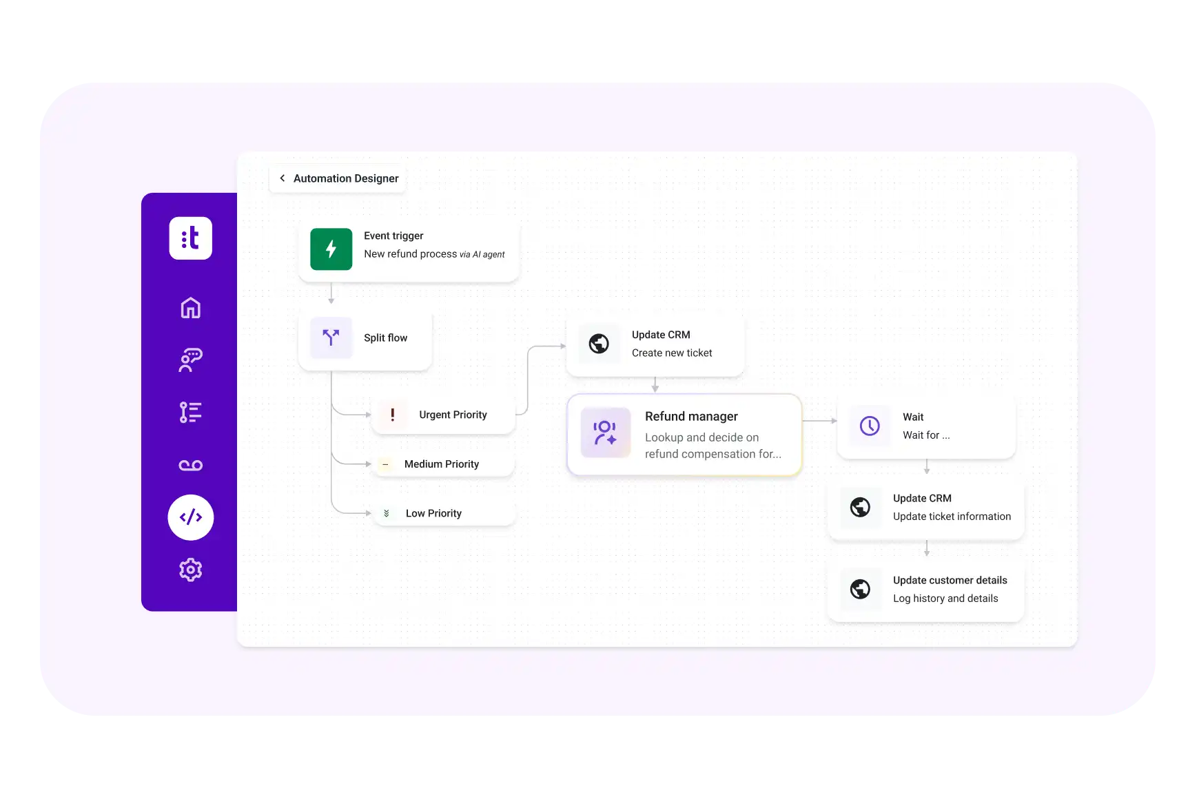Open the Settings gear in the sidebar
This screenshot has width=1199, height=799.
(x=190, y=570)
